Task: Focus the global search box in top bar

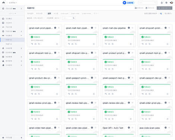Action: coord(147,3)
